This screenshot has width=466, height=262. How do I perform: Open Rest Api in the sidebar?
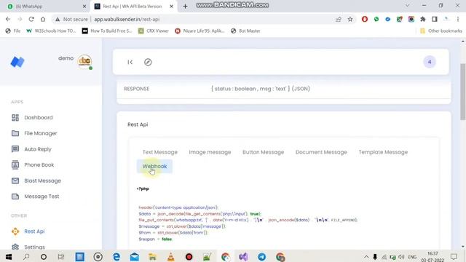tap(28, 231)
